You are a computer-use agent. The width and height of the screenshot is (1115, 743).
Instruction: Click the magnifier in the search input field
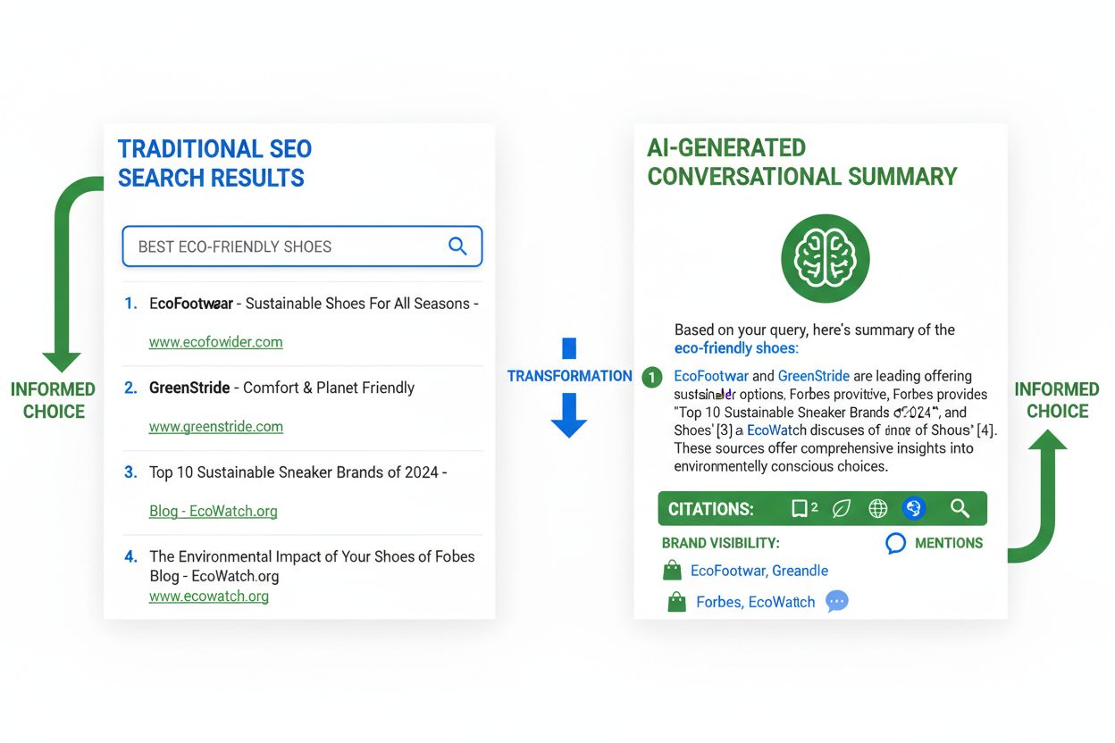[x=457, y=246]
